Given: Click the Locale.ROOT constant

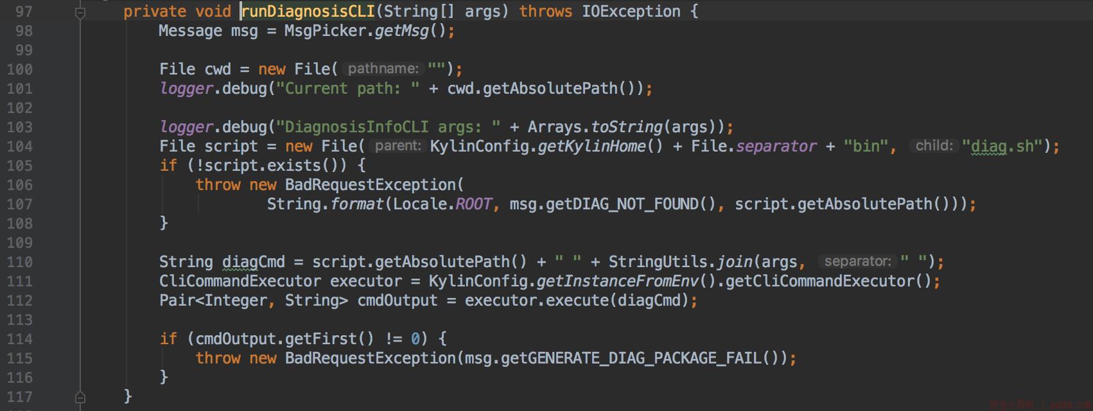Looking at the screenshot, I should coord(442,204).
